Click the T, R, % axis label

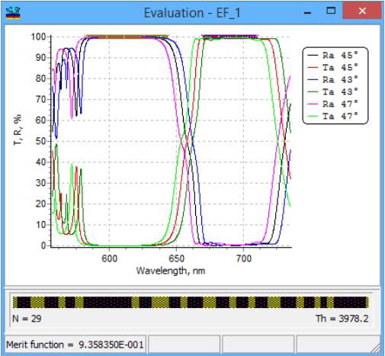(18, 130)
